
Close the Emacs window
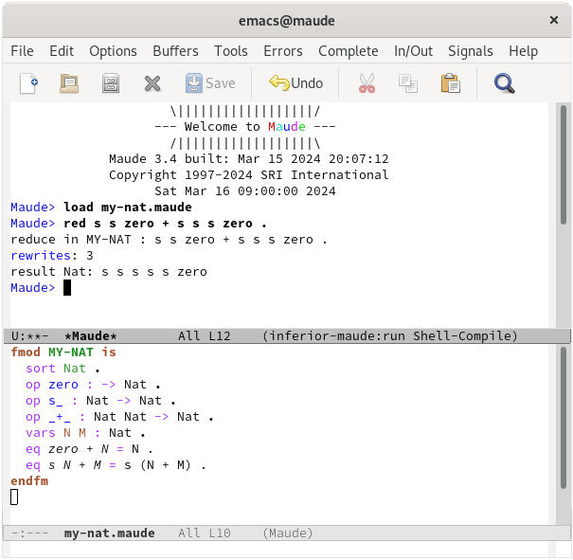point(554,20)
